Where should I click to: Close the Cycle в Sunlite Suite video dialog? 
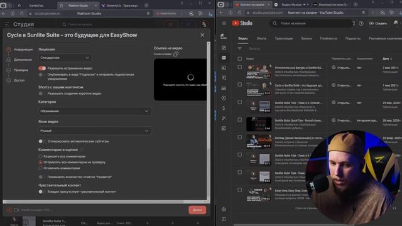coord(202,35)
